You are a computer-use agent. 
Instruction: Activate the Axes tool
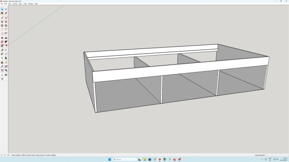[x=2, y=58]
